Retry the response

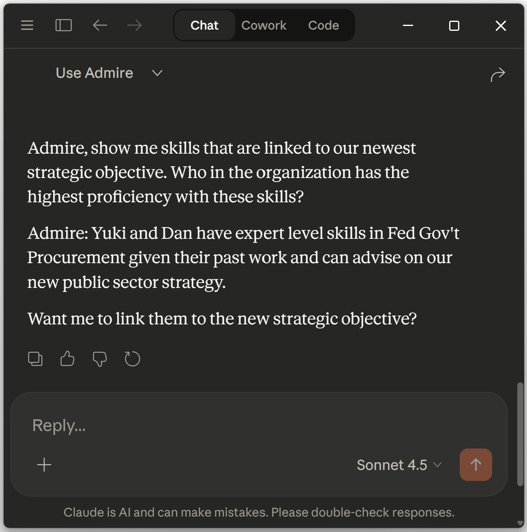(132, 359)
